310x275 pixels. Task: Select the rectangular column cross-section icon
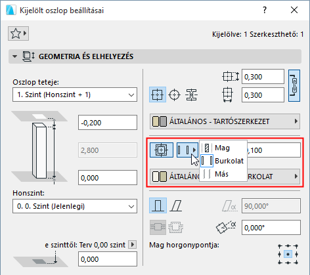(158, 95)
